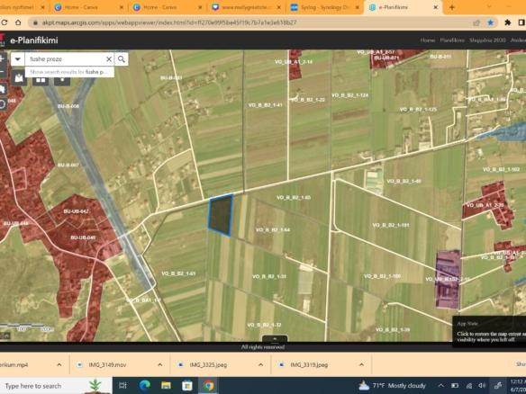The width and height of the screenshot is (526, 394).
Task: Click the map label VO_B_B2_1-102
Action: tap(501, 169)
